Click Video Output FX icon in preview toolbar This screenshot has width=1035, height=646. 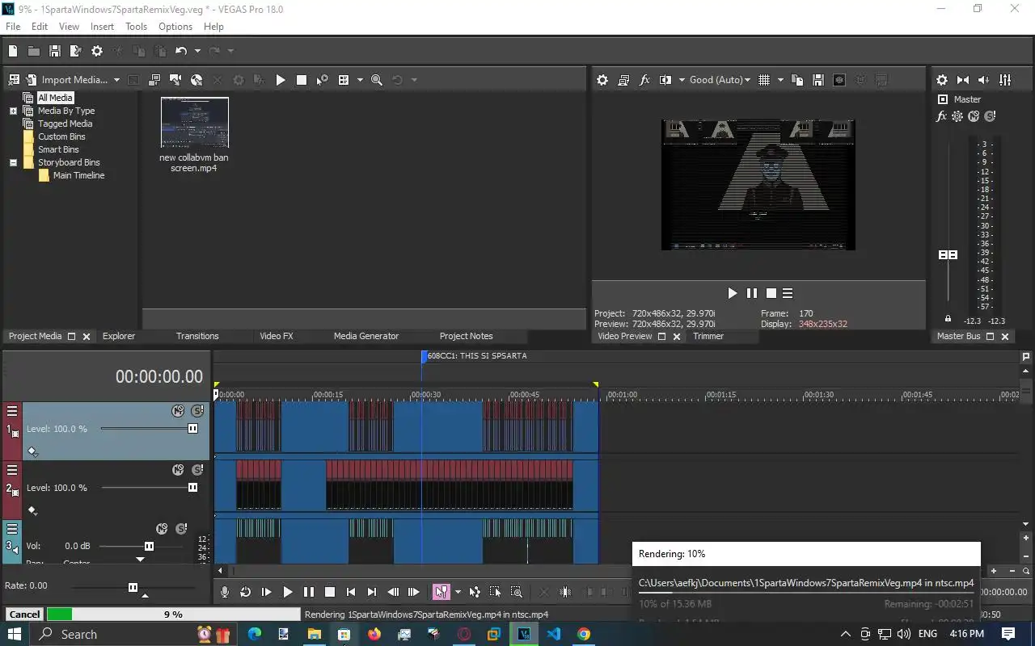point(644,80)
